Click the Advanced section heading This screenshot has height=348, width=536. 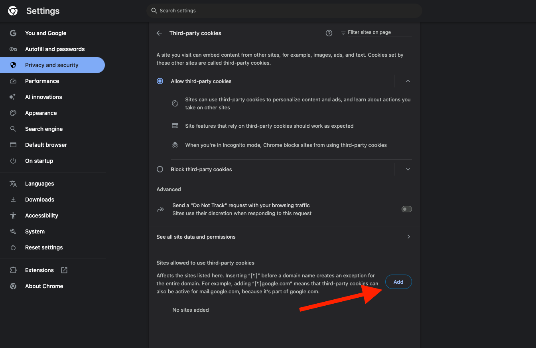coord(169,189)
